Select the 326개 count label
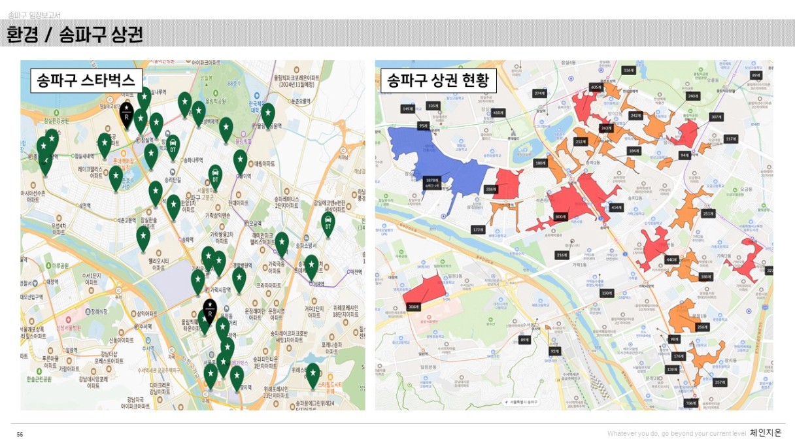Screen dimensions: 795x447 pos(490,189)
